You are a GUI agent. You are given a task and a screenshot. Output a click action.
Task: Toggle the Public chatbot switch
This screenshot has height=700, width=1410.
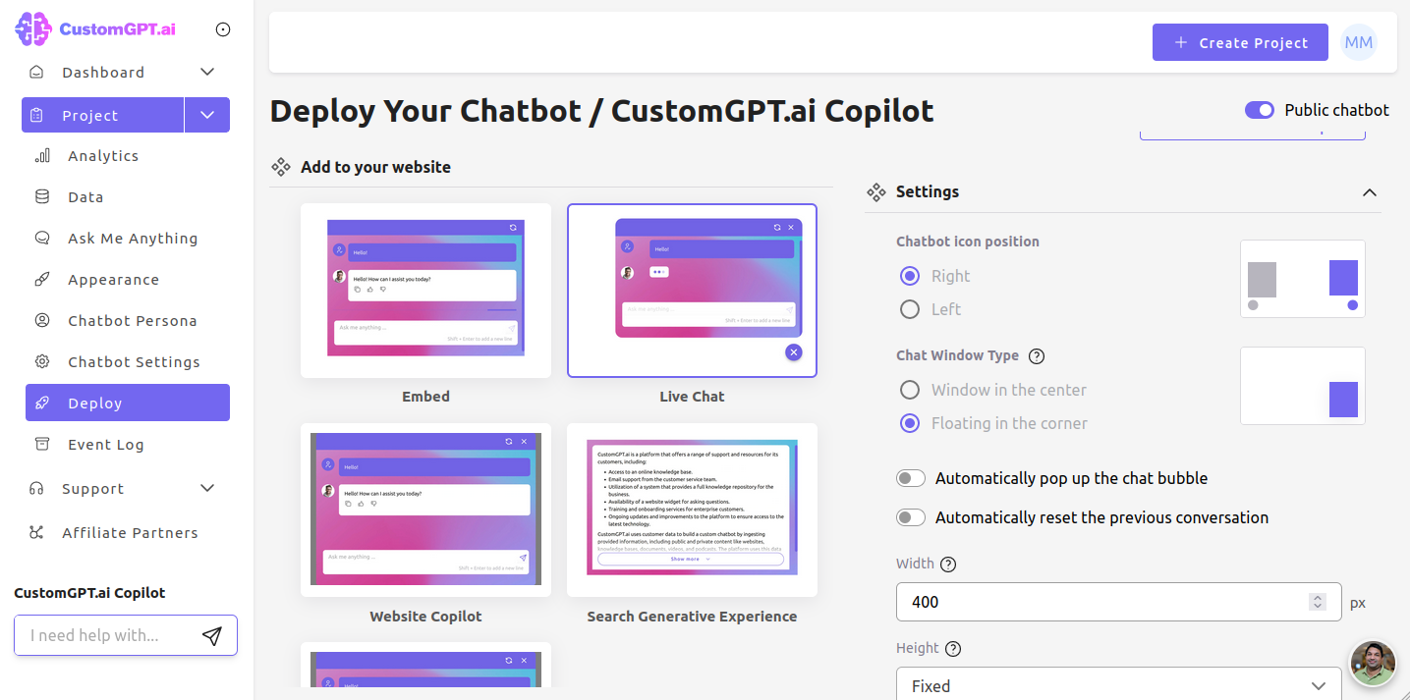pyautogui.click(x=1260, y=110)
